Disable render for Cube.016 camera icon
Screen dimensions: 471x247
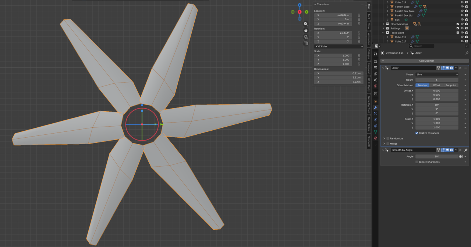(467, 37)
